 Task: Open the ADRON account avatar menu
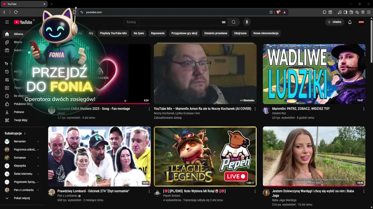361,22
